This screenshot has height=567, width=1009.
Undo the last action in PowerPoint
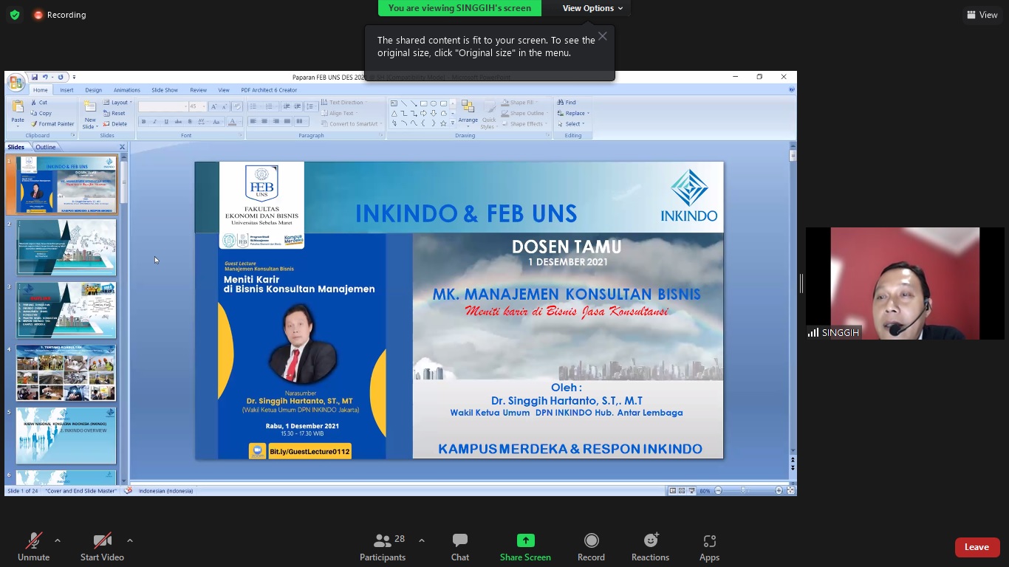(x=44, y=77)
